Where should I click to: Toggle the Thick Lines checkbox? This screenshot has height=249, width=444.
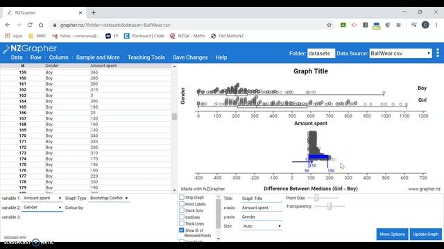click(182, 223)
